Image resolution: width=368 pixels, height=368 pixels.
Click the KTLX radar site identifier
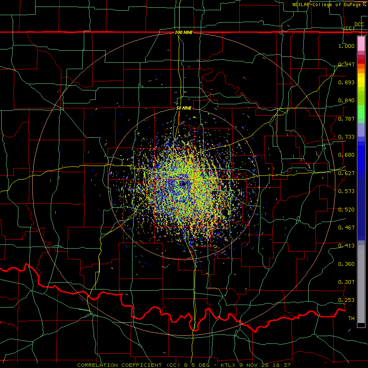(229, 365)
